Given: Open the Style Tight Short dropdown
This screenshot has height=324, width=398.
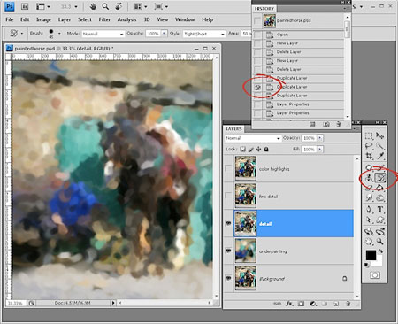Looking at the screenshot, I should (x=204, y=34).
